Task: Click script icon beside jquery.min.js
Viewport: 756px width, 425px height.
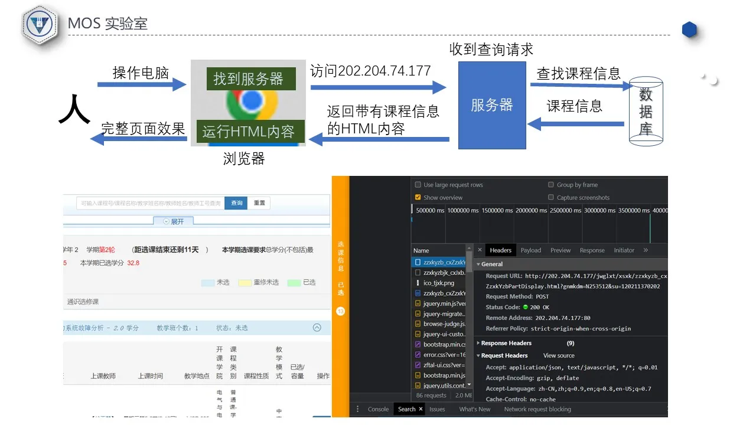Action: [x=417, y=303]
